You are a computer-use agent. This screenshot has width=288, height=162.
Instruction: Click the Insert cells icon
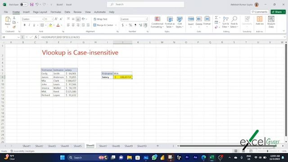point(191,19)
